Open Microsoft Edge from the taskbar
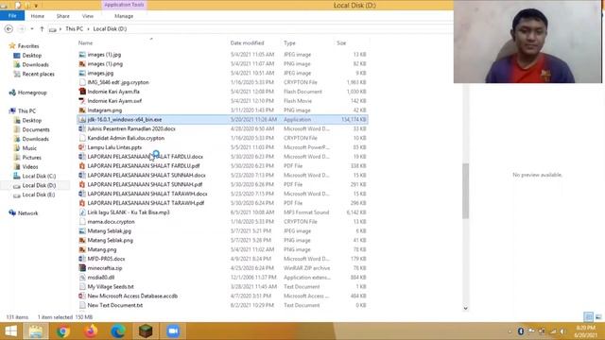Viewport: 605px width, 340px height. 118,331
